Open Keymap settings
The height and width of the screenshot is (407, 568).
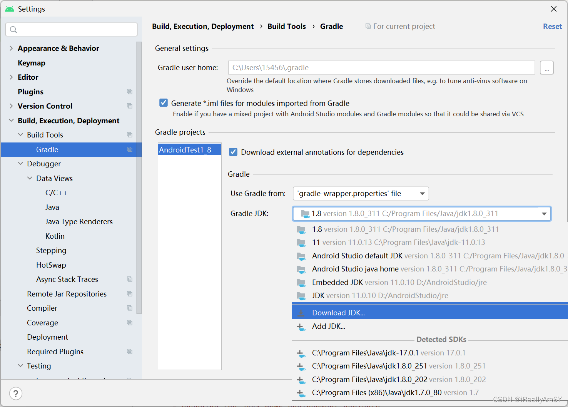(x=32, y=63)
